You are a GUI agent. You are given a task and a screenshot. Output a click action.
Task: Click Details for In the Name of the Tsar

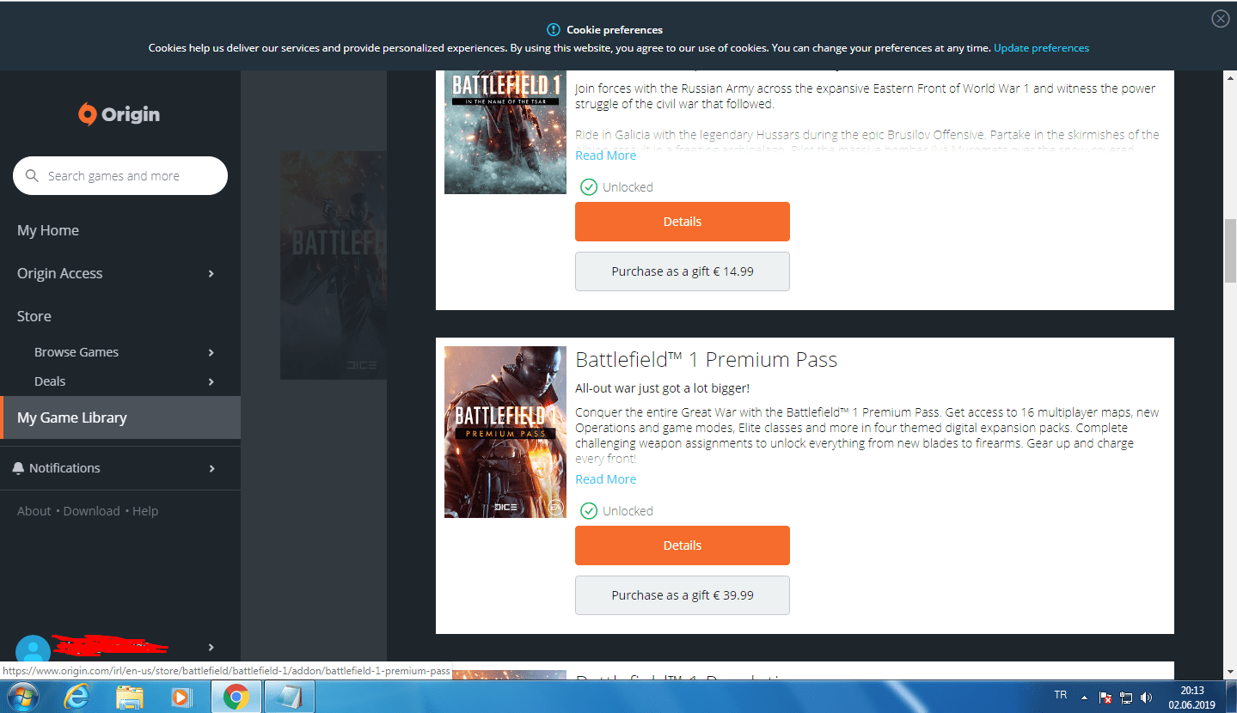click(x=683, y=222)
